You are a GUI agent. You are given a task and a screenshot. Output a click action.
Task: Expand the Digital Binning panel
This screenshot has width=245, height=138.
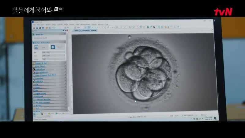click(50, 94)
